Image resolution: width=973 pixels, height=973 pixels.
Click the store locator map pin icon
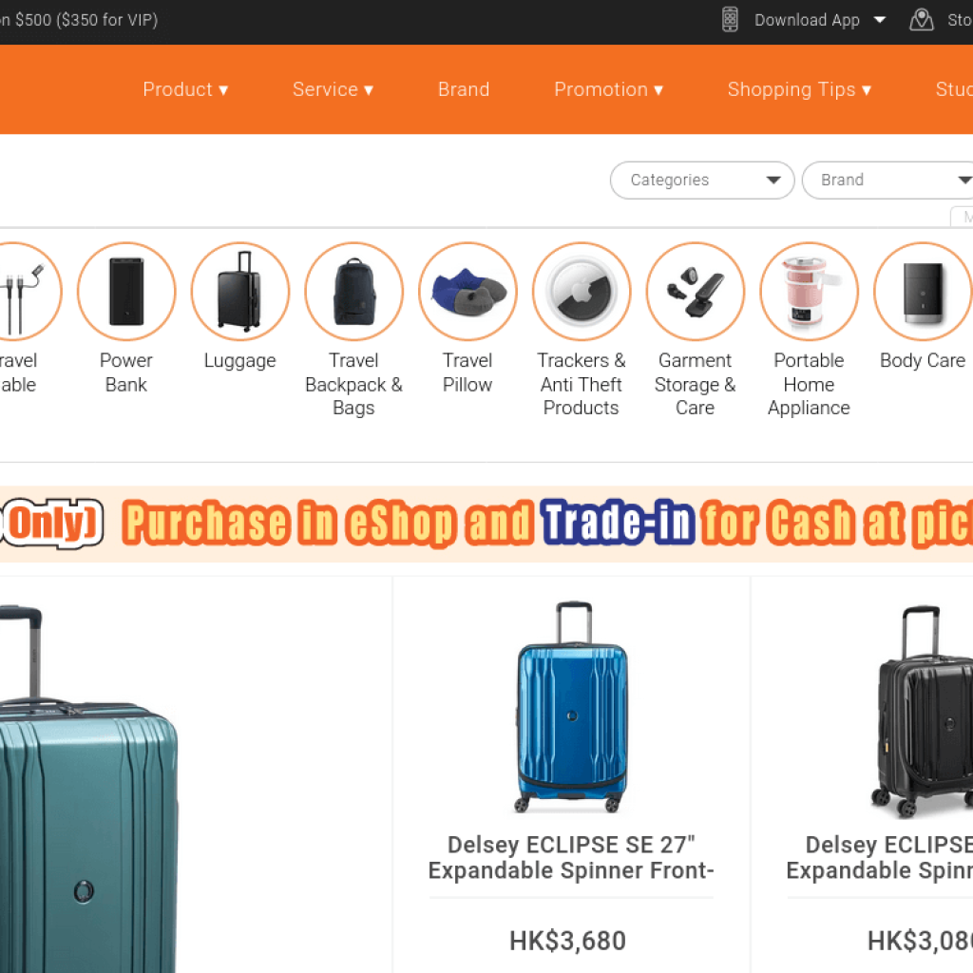[922, 20]
